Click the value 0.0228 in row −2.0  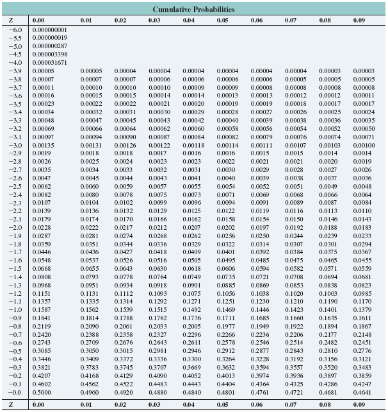click(x=42, y=228)
